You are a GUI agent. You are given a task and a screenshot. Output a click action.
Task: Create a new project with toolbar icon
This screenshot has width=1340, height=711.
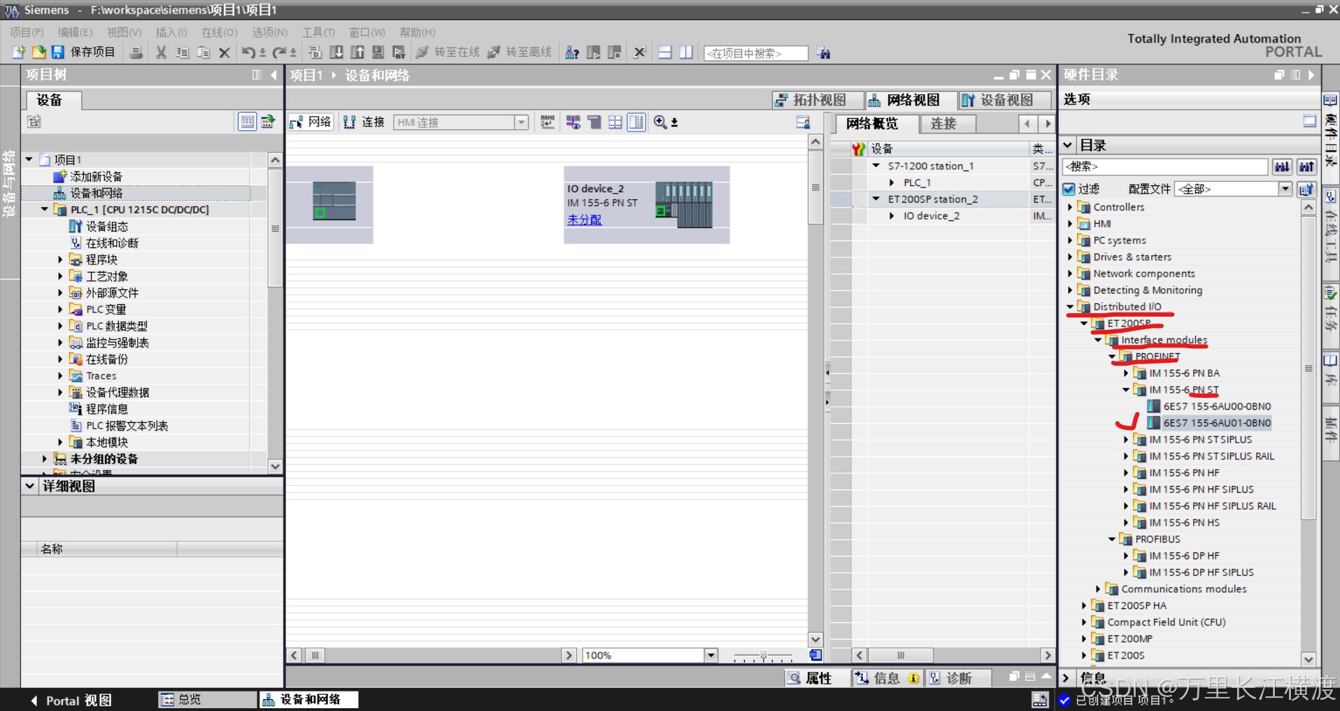18,52
